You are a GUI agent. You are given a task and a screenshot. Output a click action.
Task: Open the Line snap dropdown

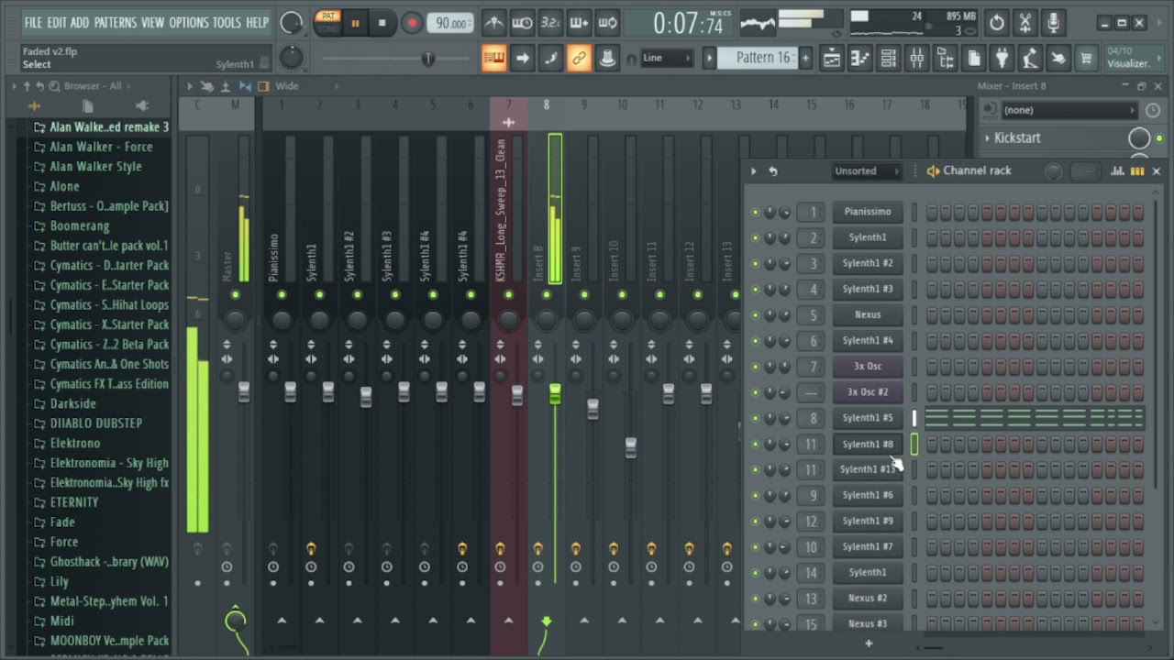tap(666, 58)
